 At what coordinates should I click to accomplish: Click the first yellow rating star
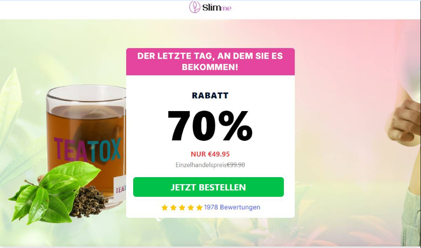coord(165,207)
